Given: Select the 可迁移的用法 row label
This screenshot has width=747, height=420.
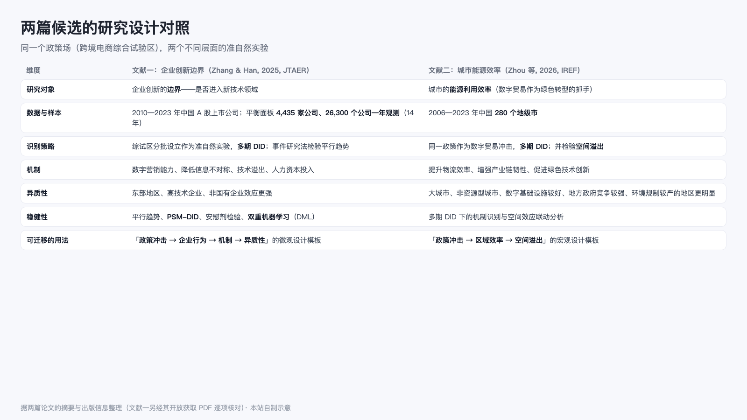Looking at the screenshot, I should pyautogui.click(x=48, y=240).
